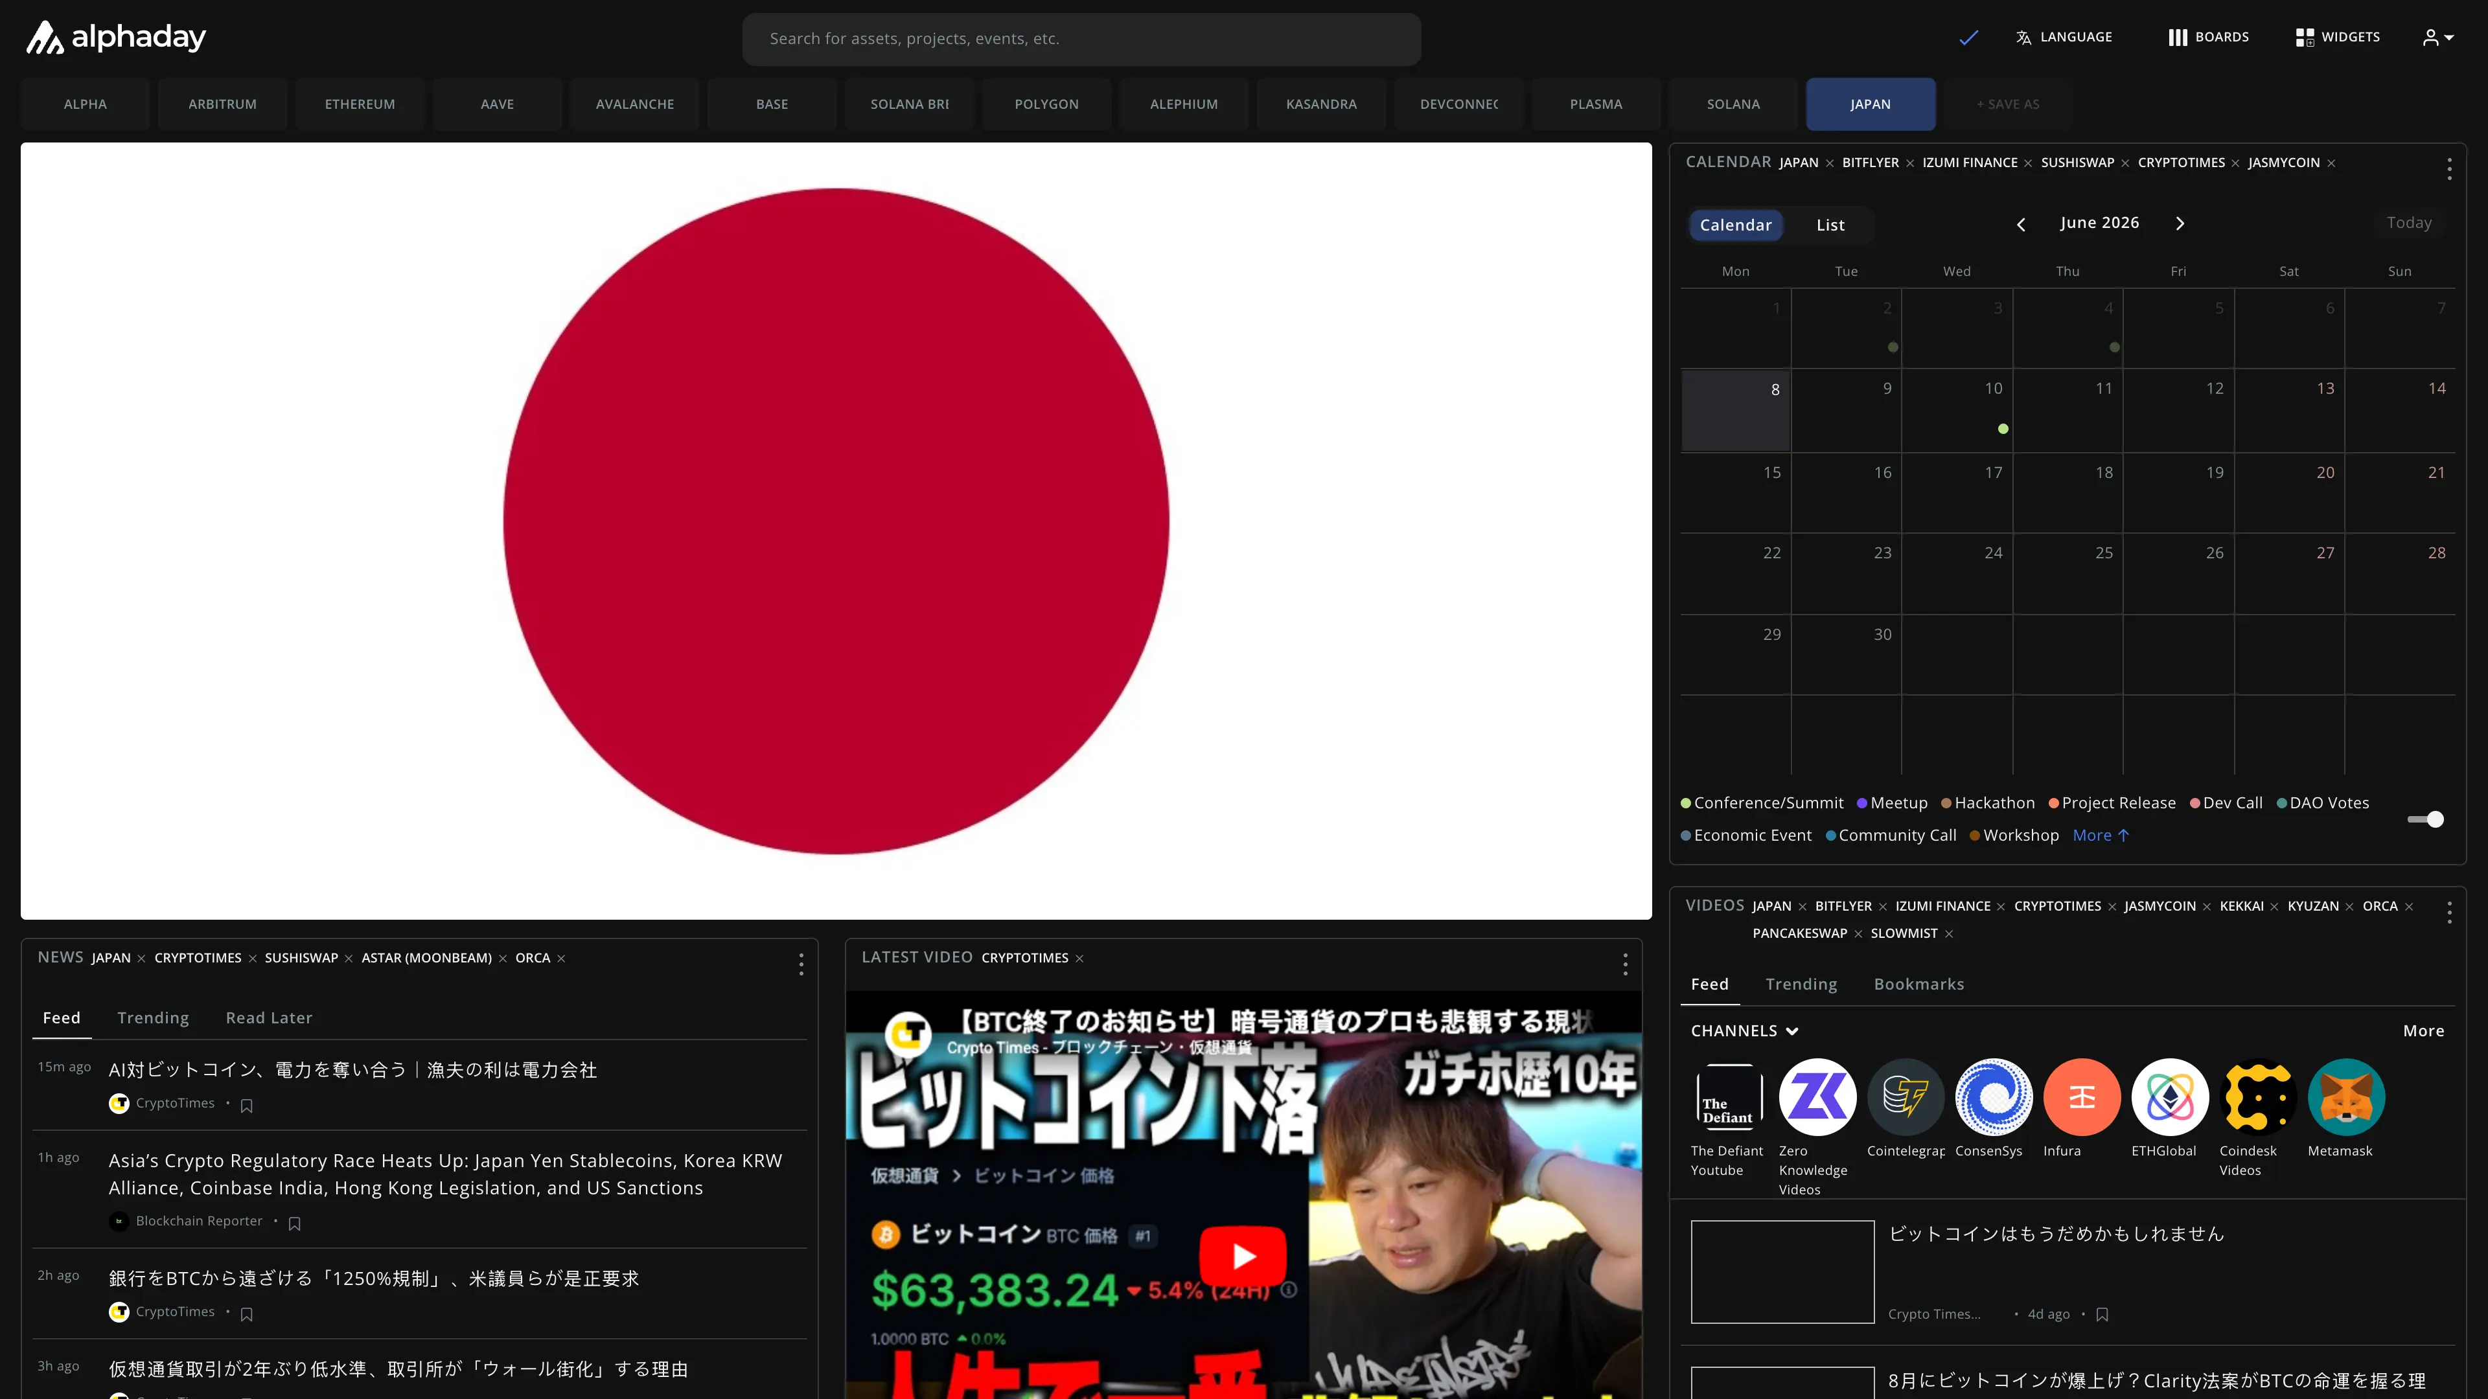The height and width of the screenshot is (1399, 2488).
Task: Select Infura channel icon
Action: click(x=2081, y=1097)
